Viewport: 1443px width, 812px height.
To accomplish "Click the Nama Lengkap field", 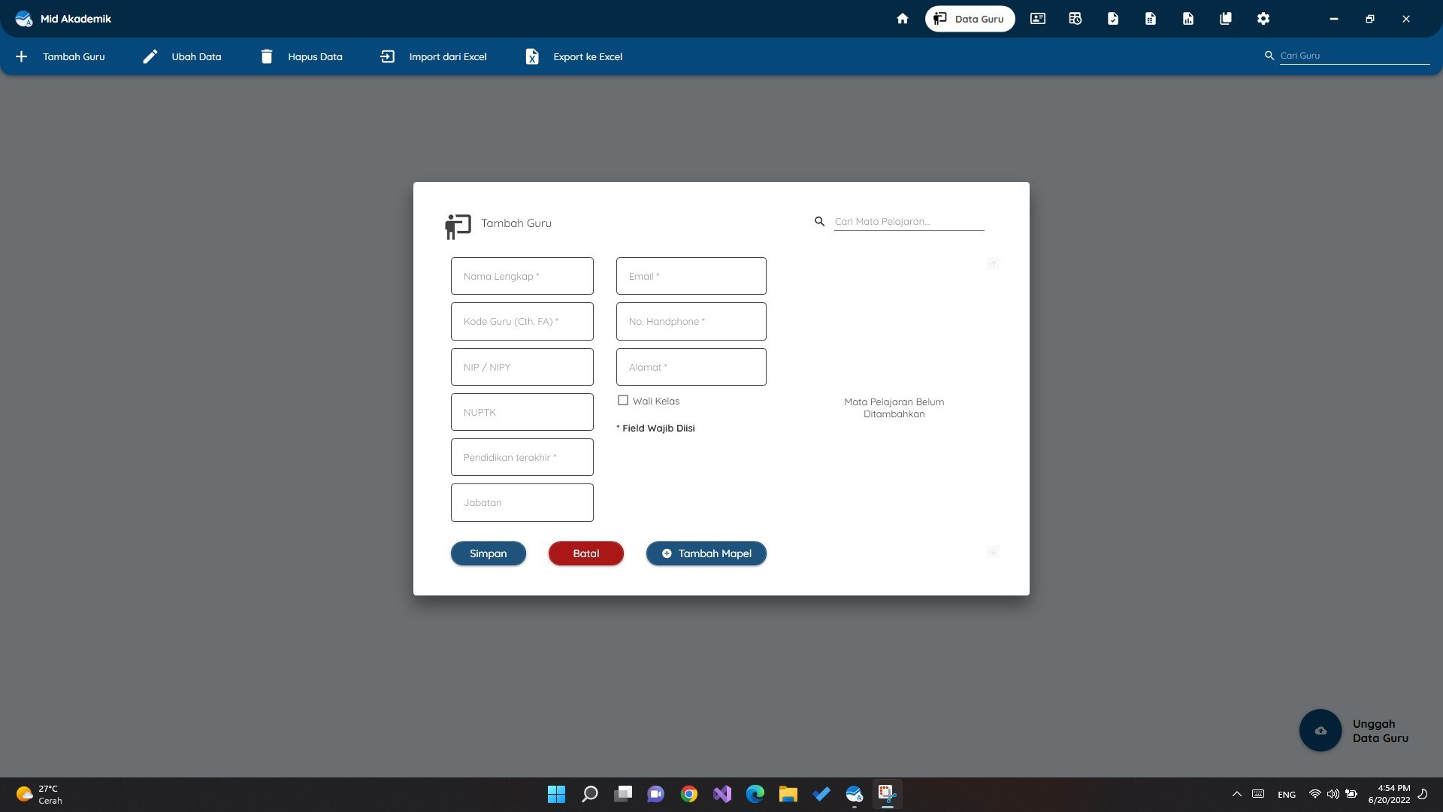I will (522, 276).
